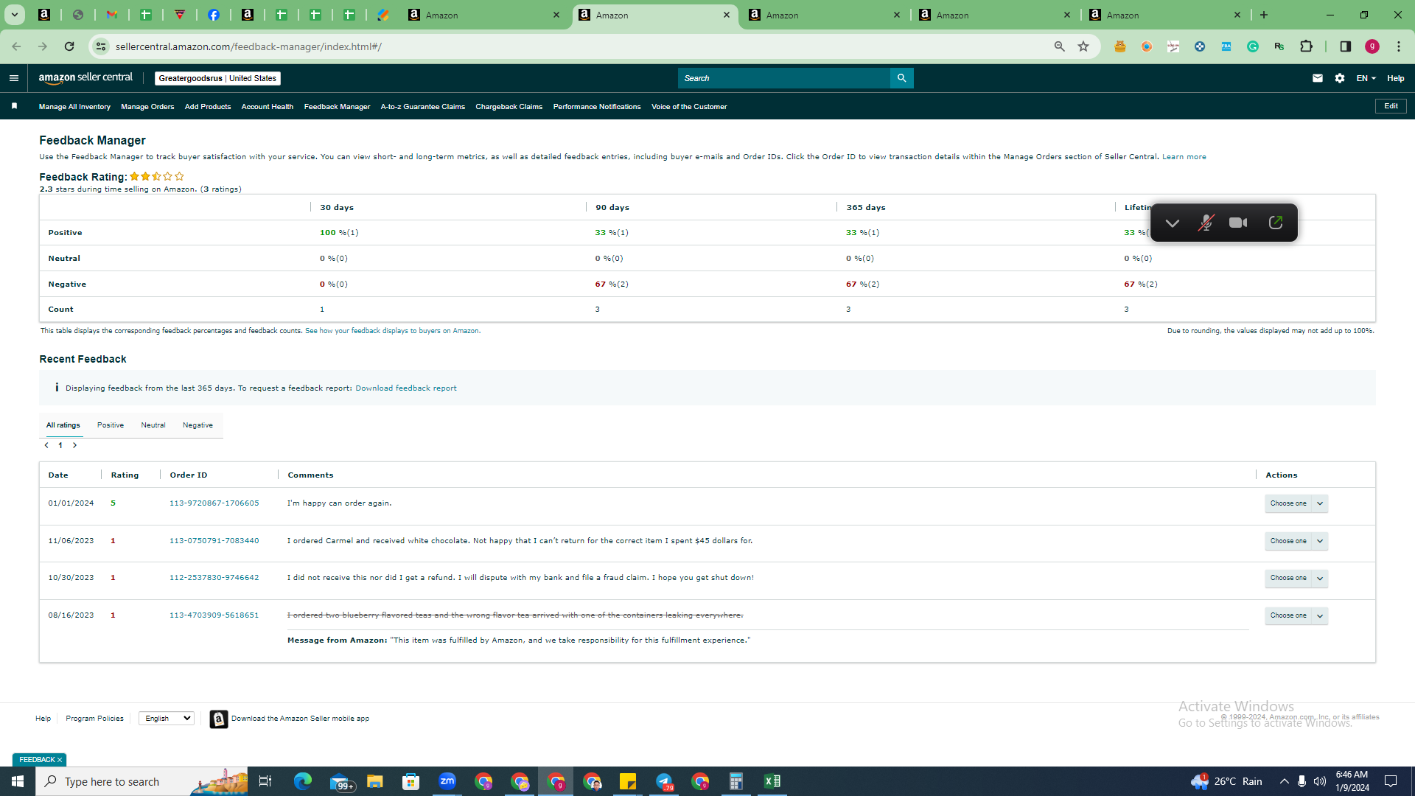Open File Explorer from the taskbar
1415x796 pixels.
click(375, 781)
